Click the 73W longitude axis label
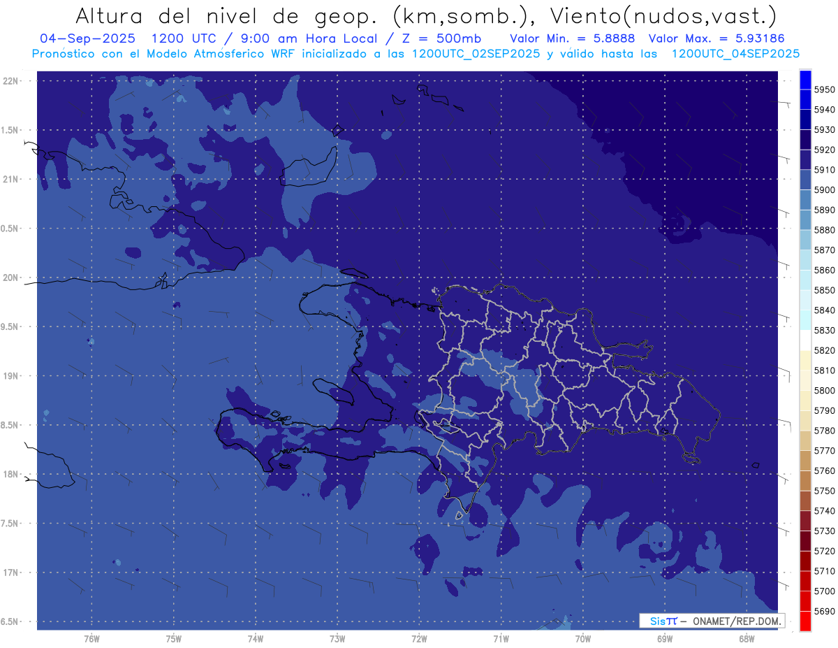Image resolution: width=838 pixels, height=648 pixels. click(337, 639)
